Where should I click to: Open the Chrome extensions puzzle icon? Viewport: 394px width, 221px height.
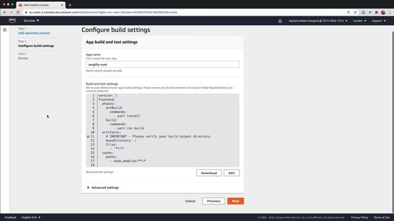point(376,12)
